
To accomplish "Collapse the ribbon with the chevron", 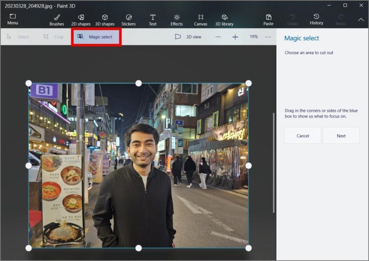I will [361, 20].
